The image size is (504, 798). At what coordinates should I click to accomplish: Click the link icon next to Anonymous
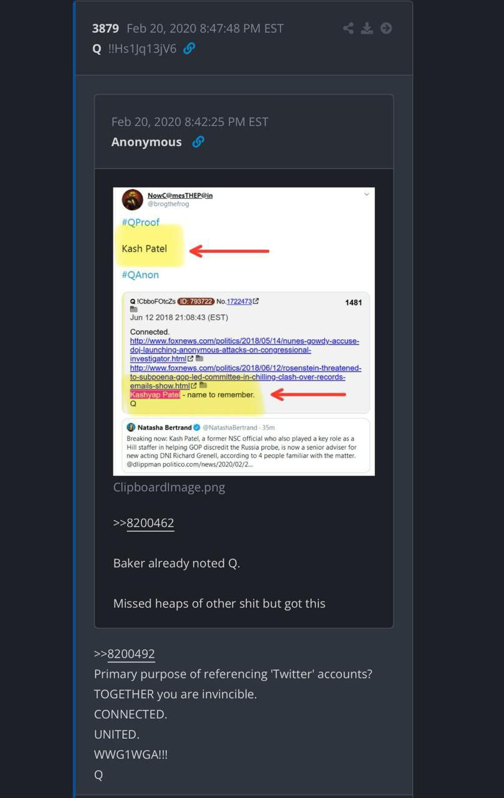[198, 142]
